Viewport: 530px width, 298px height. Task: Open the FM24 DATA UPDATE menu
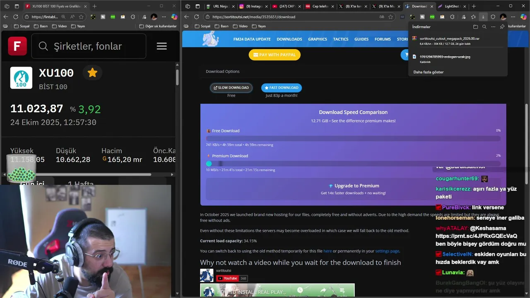(252, 39)
